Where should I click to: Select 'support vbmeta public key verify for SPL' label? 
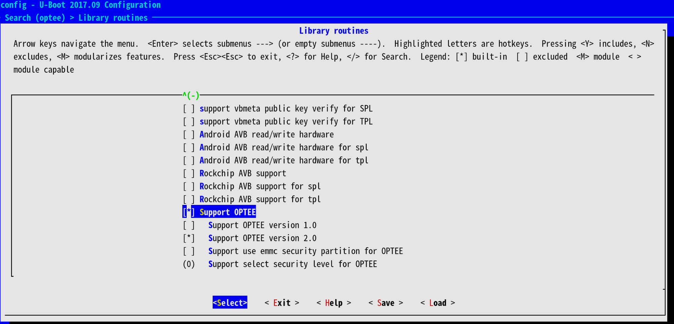286,109
